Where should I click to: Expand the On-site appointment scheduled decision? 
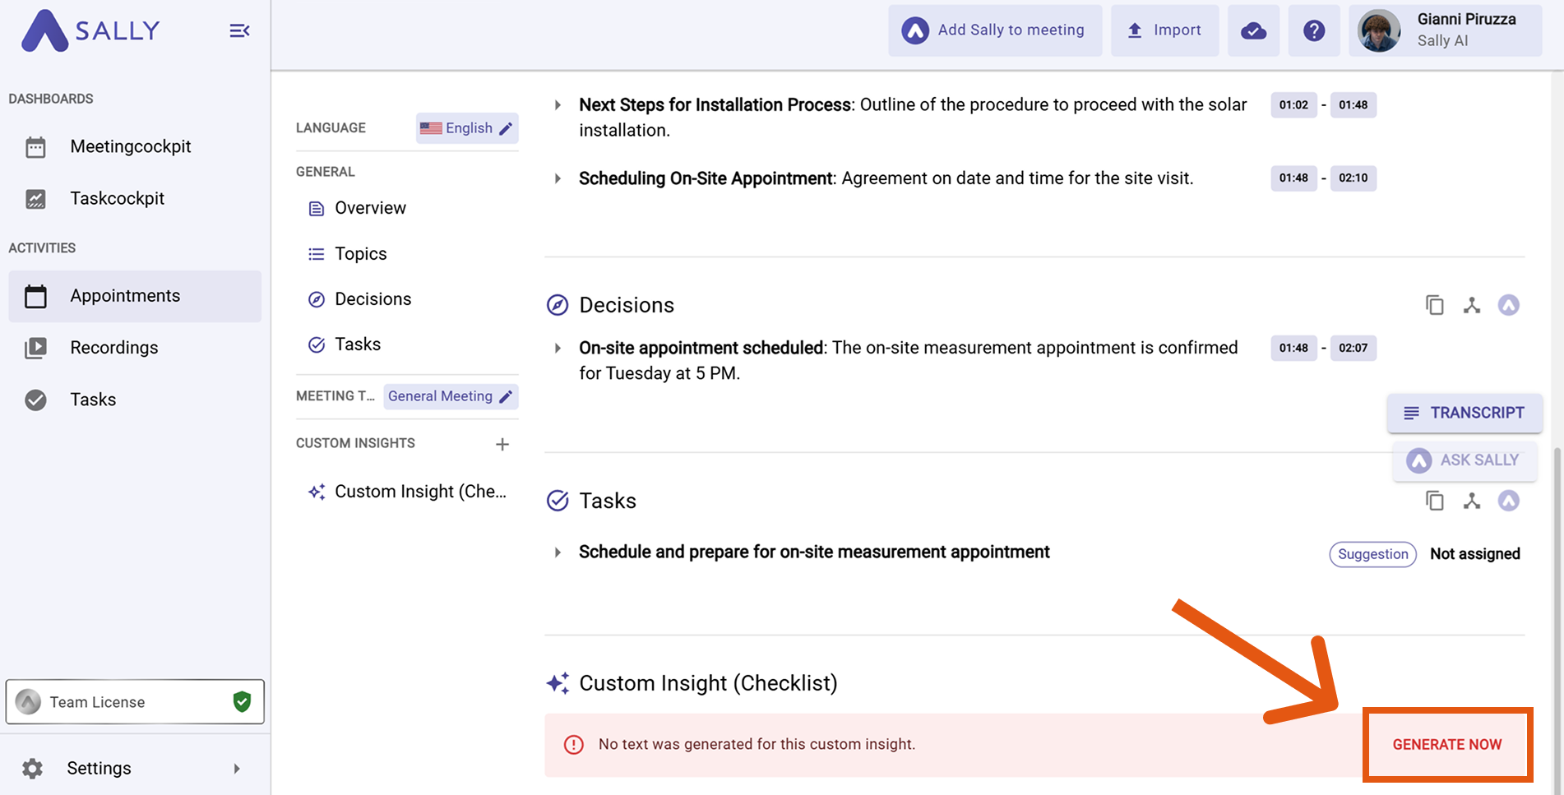click(x=558, y=348)
